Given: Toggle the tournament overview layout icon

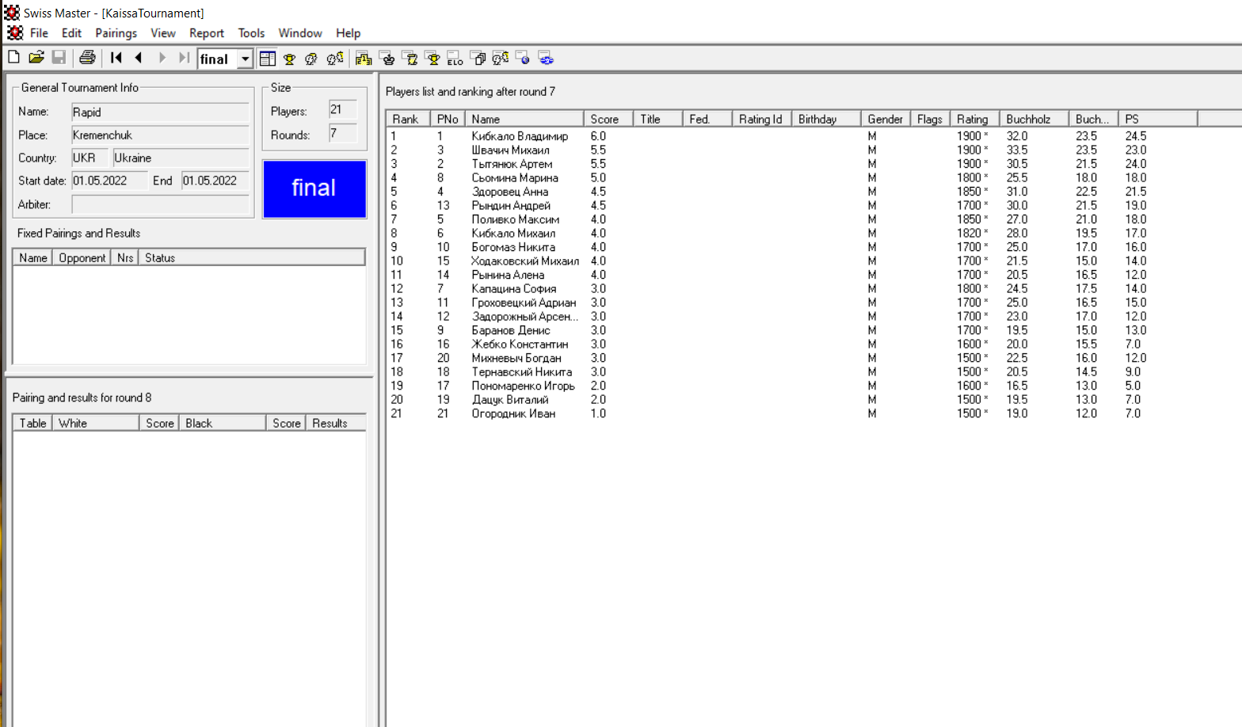Looking at the screenshot, I should click(x=268, y=59).
